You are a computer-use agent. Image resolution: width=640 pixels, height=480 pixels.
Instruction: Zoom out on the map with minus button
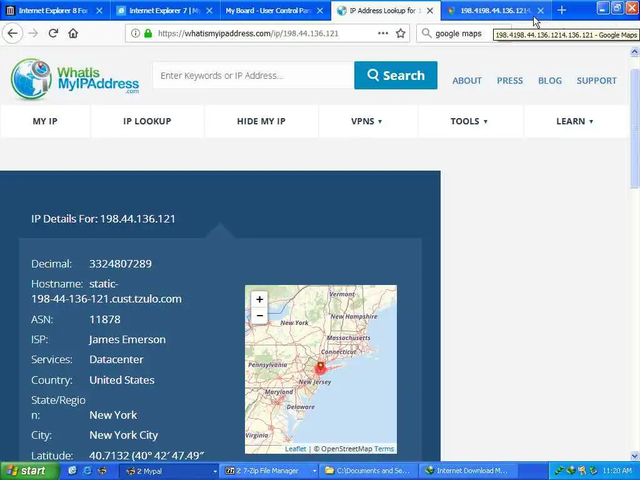coord(259,316)
